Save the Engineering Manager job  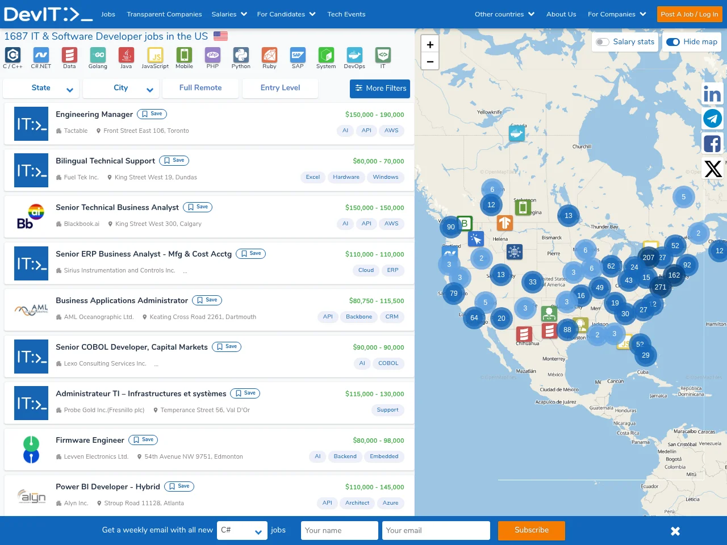[152, 114]
